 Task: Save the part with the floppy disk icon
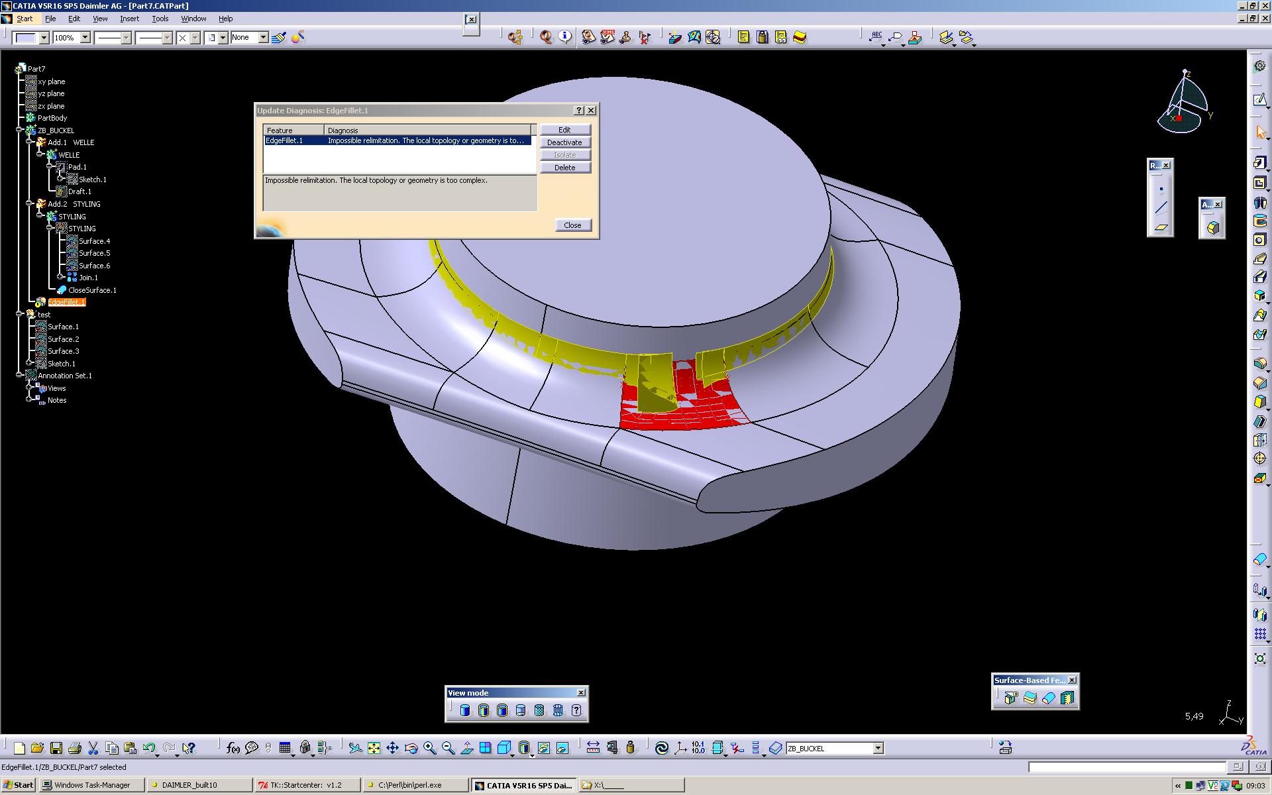pos(56,748)
